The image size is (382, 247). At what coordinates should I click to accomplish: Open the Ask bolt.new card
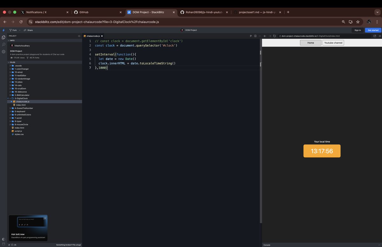click(28, 228)
